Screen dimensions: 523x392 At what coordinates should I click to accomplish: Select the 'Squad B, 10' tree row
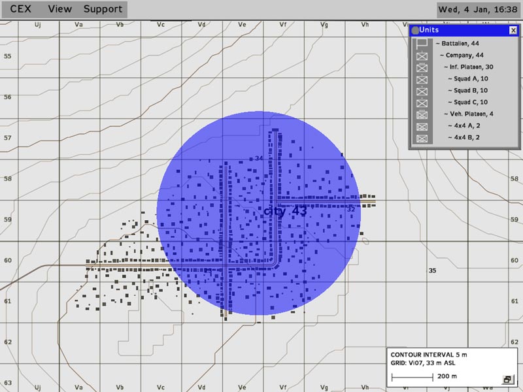pyautogui.click(x=468, y=90)
